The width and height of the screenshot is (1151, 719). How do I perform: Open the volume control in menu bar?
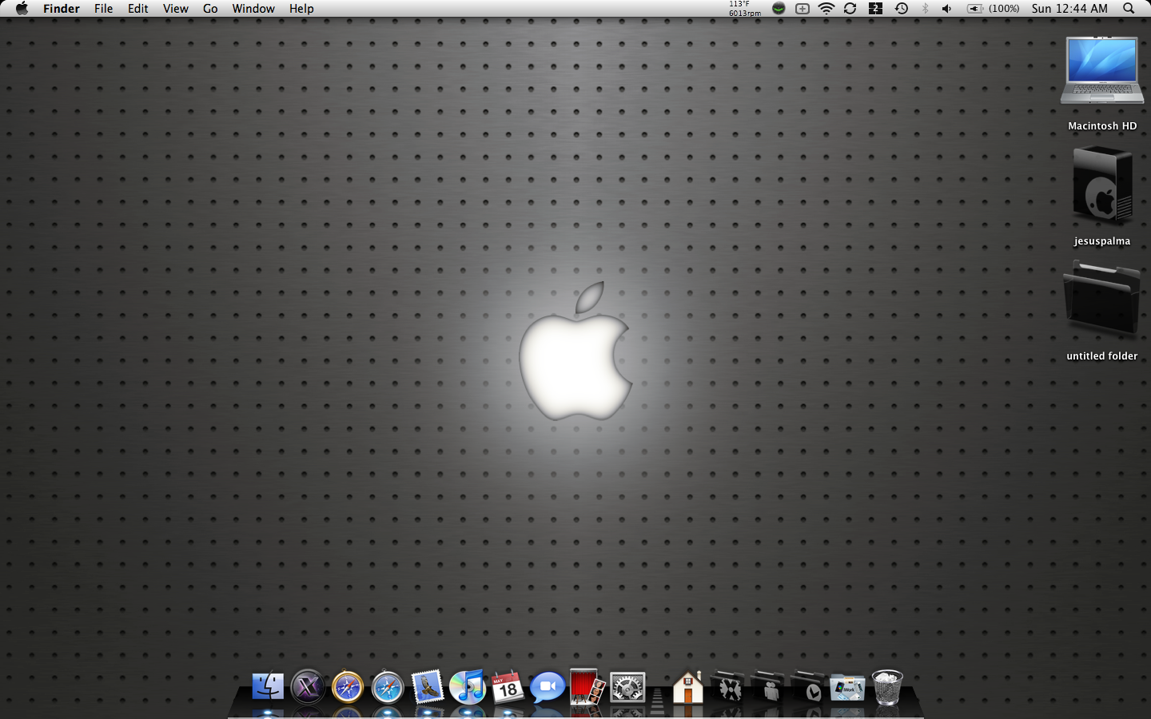click(x=947, y=9)
